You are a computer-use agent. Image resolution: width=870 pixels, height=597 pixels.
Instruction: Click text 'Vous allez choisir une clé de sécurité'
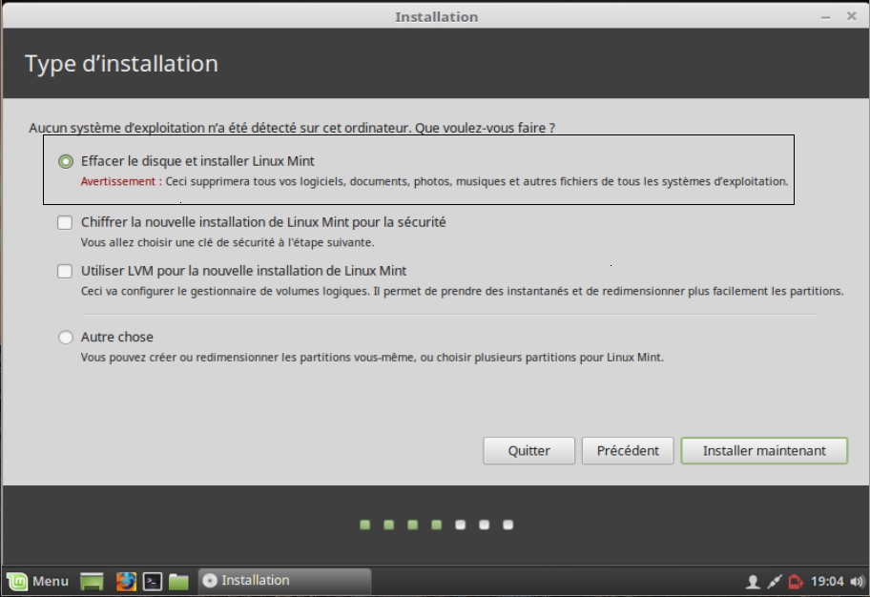tap(227, 242)
